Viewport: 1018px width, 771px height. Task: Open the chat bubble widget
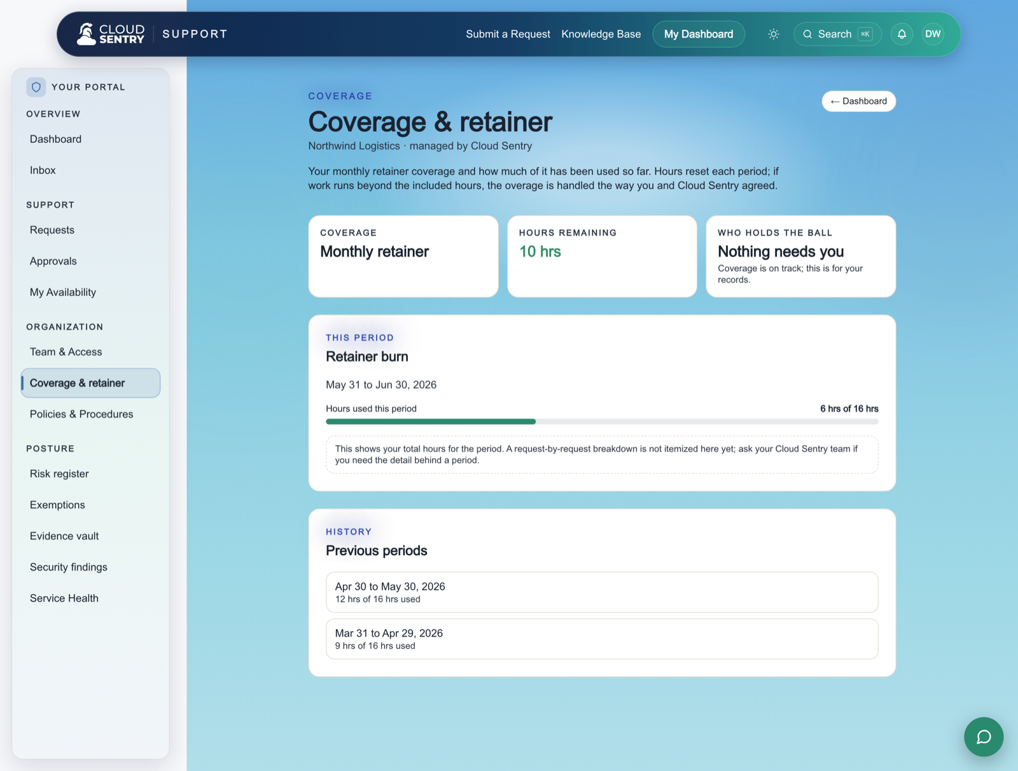[x=984, y=737]
